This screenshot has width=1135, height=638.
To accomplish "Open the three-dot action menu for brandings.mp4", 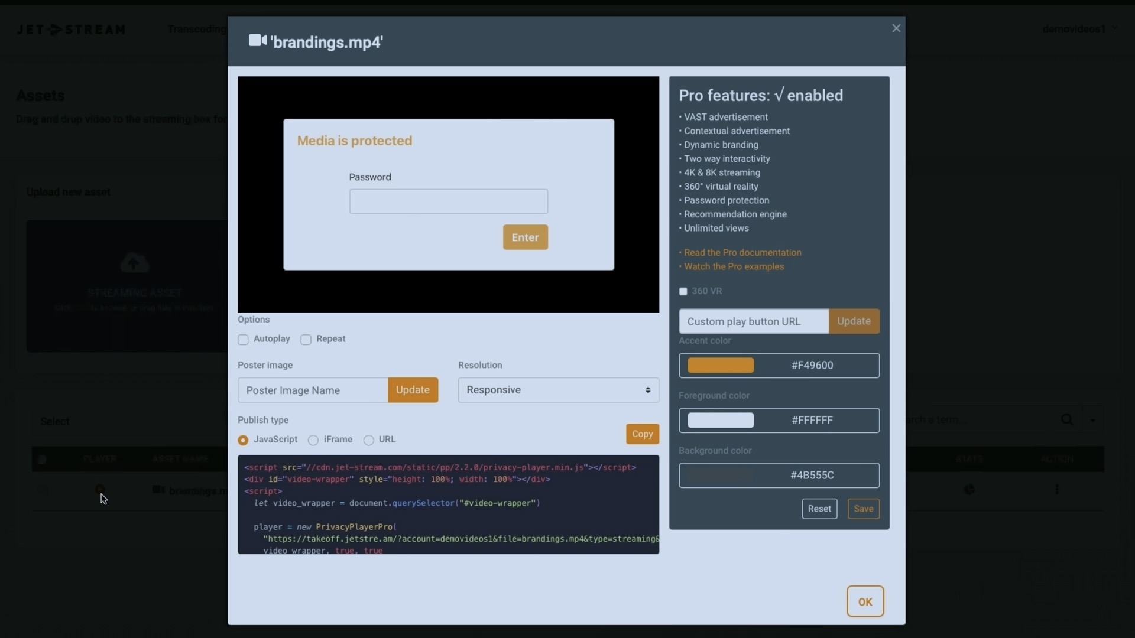I will point(1056,489).
